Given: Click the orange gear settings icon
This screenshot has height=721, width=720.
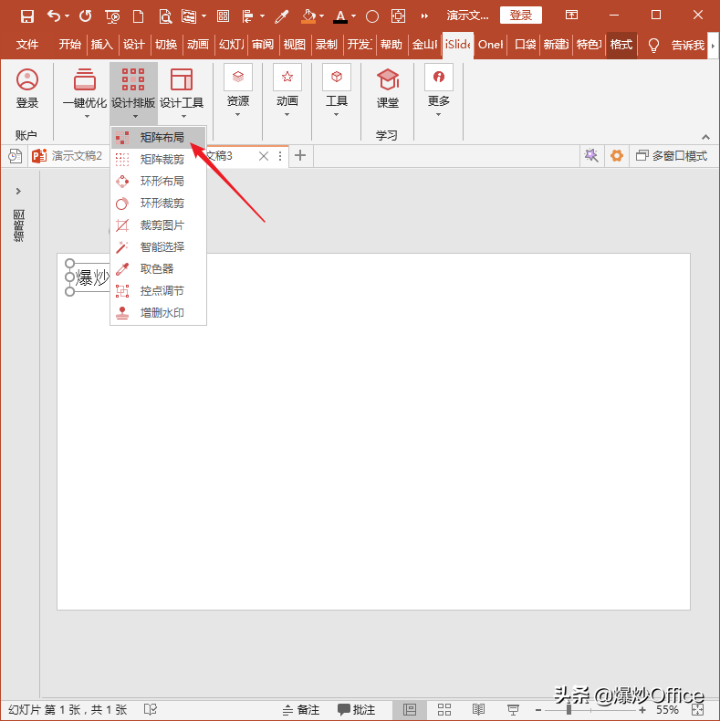Looking at the screenshot, I should 617,156.
